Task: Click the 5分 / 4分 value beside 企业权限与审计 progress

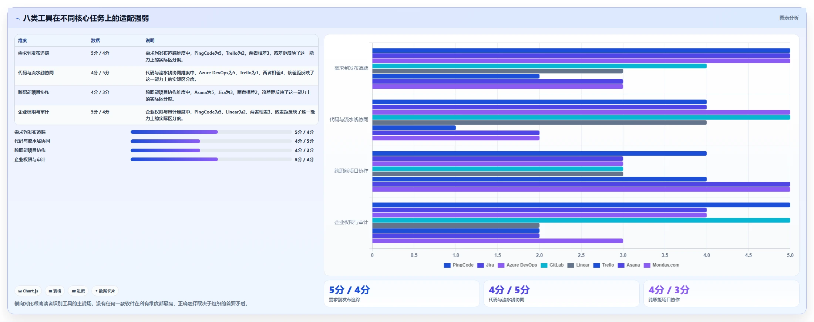Action: tap(304, 160)
